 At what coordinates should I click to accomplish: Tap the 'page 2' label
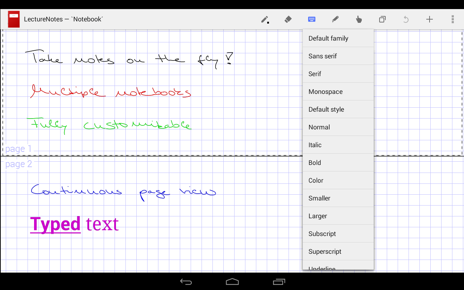point(18,164)
